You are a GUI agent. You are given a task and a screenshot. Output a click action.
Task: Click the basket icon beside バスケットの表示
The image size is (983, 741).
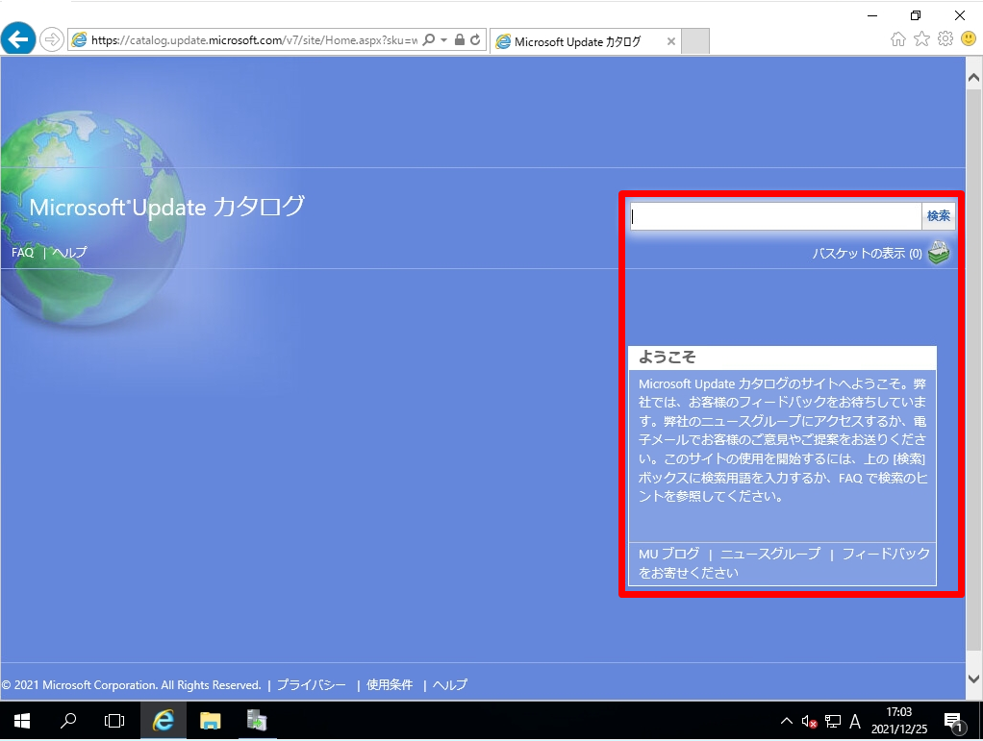[x=939, y=253]
